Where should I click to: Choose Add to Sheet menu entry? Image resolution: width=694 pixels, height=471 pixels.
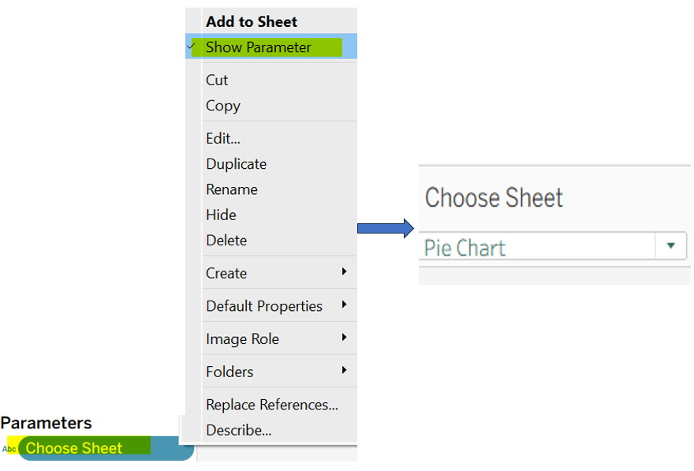(252, 22)
